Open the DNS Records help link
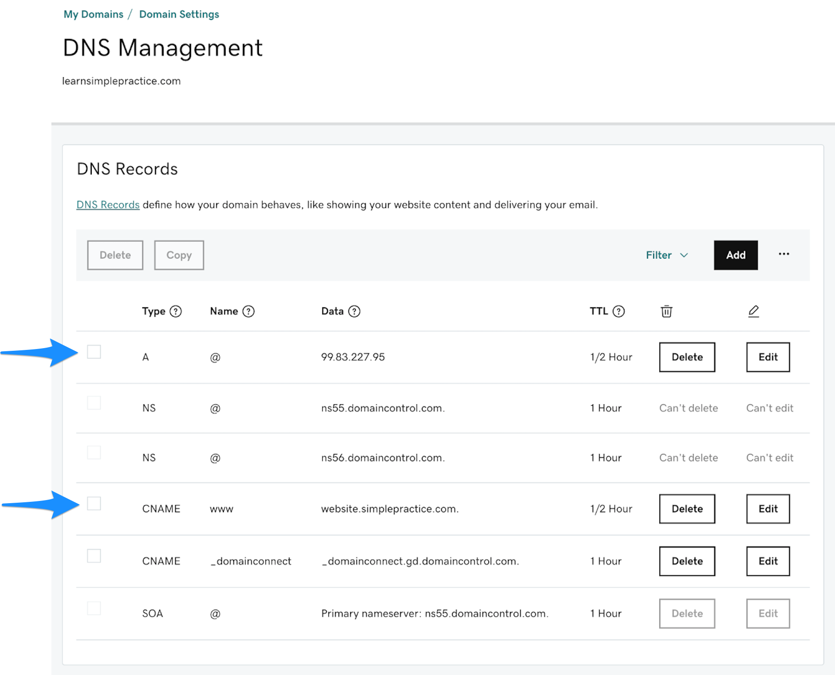835x675 pixels. coord(108,205)
